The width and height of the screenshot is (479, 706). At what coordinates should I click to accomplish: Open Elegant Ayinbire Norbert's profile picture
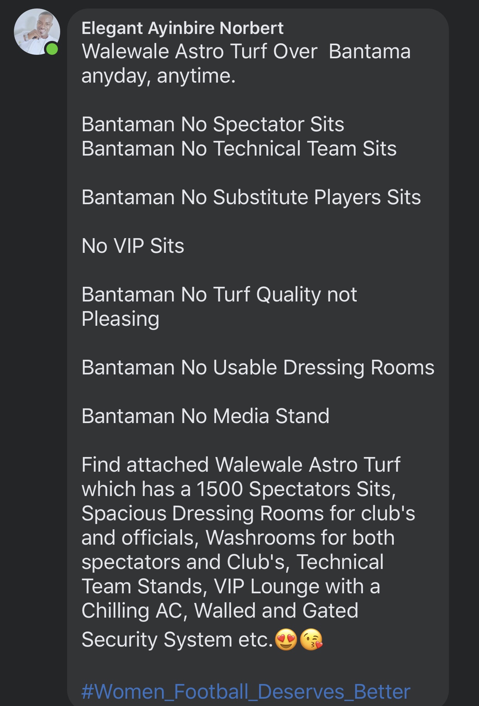point(37,32)
